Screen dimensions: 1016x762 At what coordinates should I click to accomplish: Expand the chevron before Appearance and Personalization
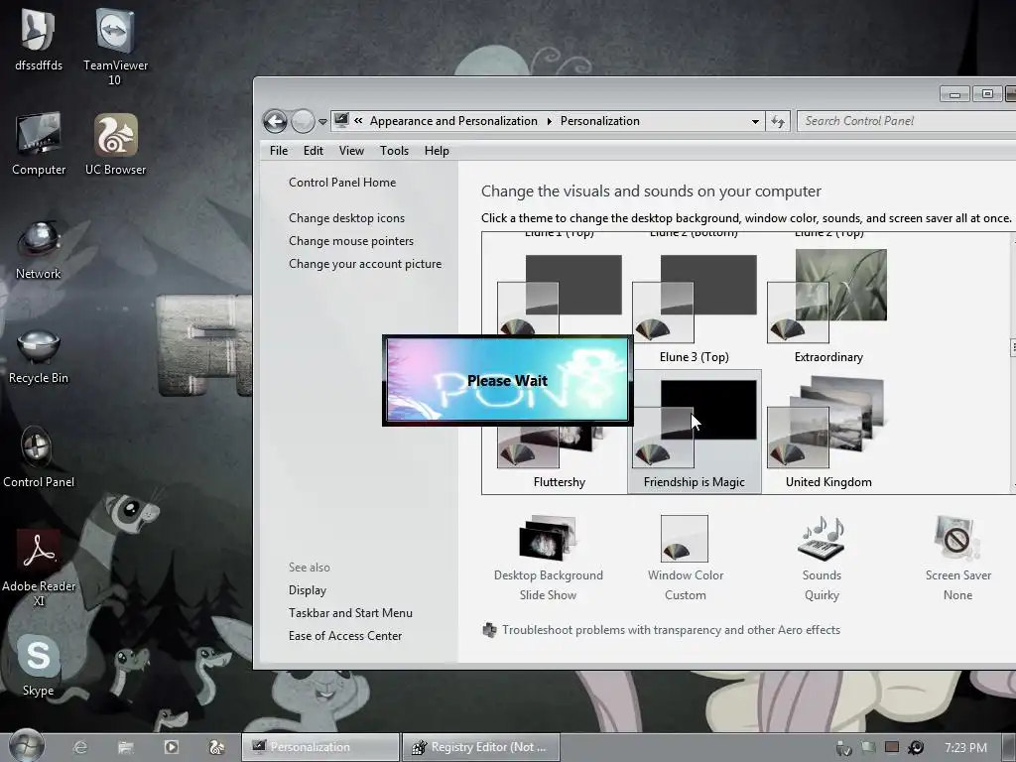click(358, 120)
